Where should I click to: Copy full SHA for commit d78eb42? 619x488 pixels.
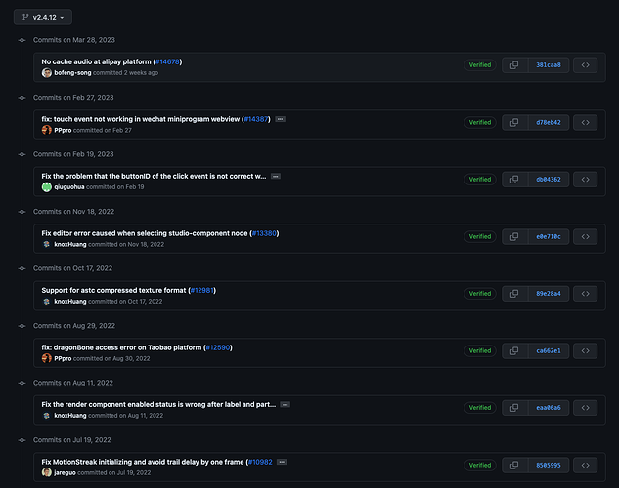(514, 123)
